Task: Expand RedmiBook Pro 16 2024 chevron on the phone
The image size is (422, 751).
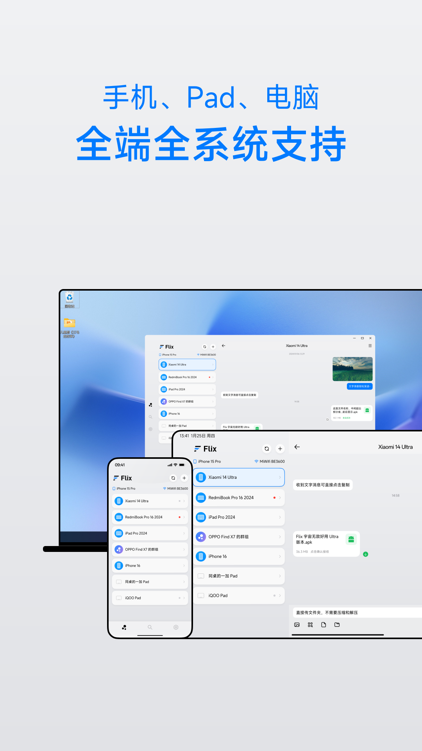Action: (184, 517)
